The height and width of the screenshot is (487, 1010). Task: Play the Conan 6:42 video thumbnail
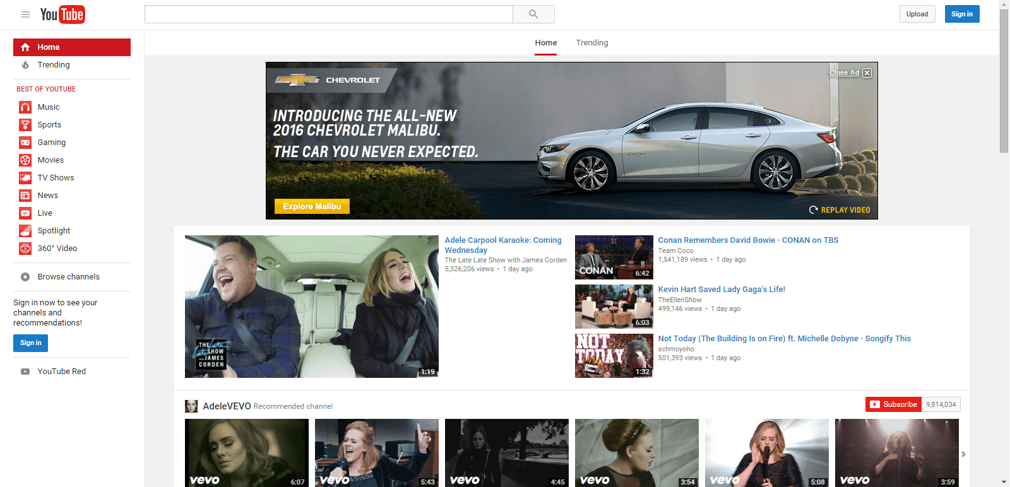tap(614, 257)
